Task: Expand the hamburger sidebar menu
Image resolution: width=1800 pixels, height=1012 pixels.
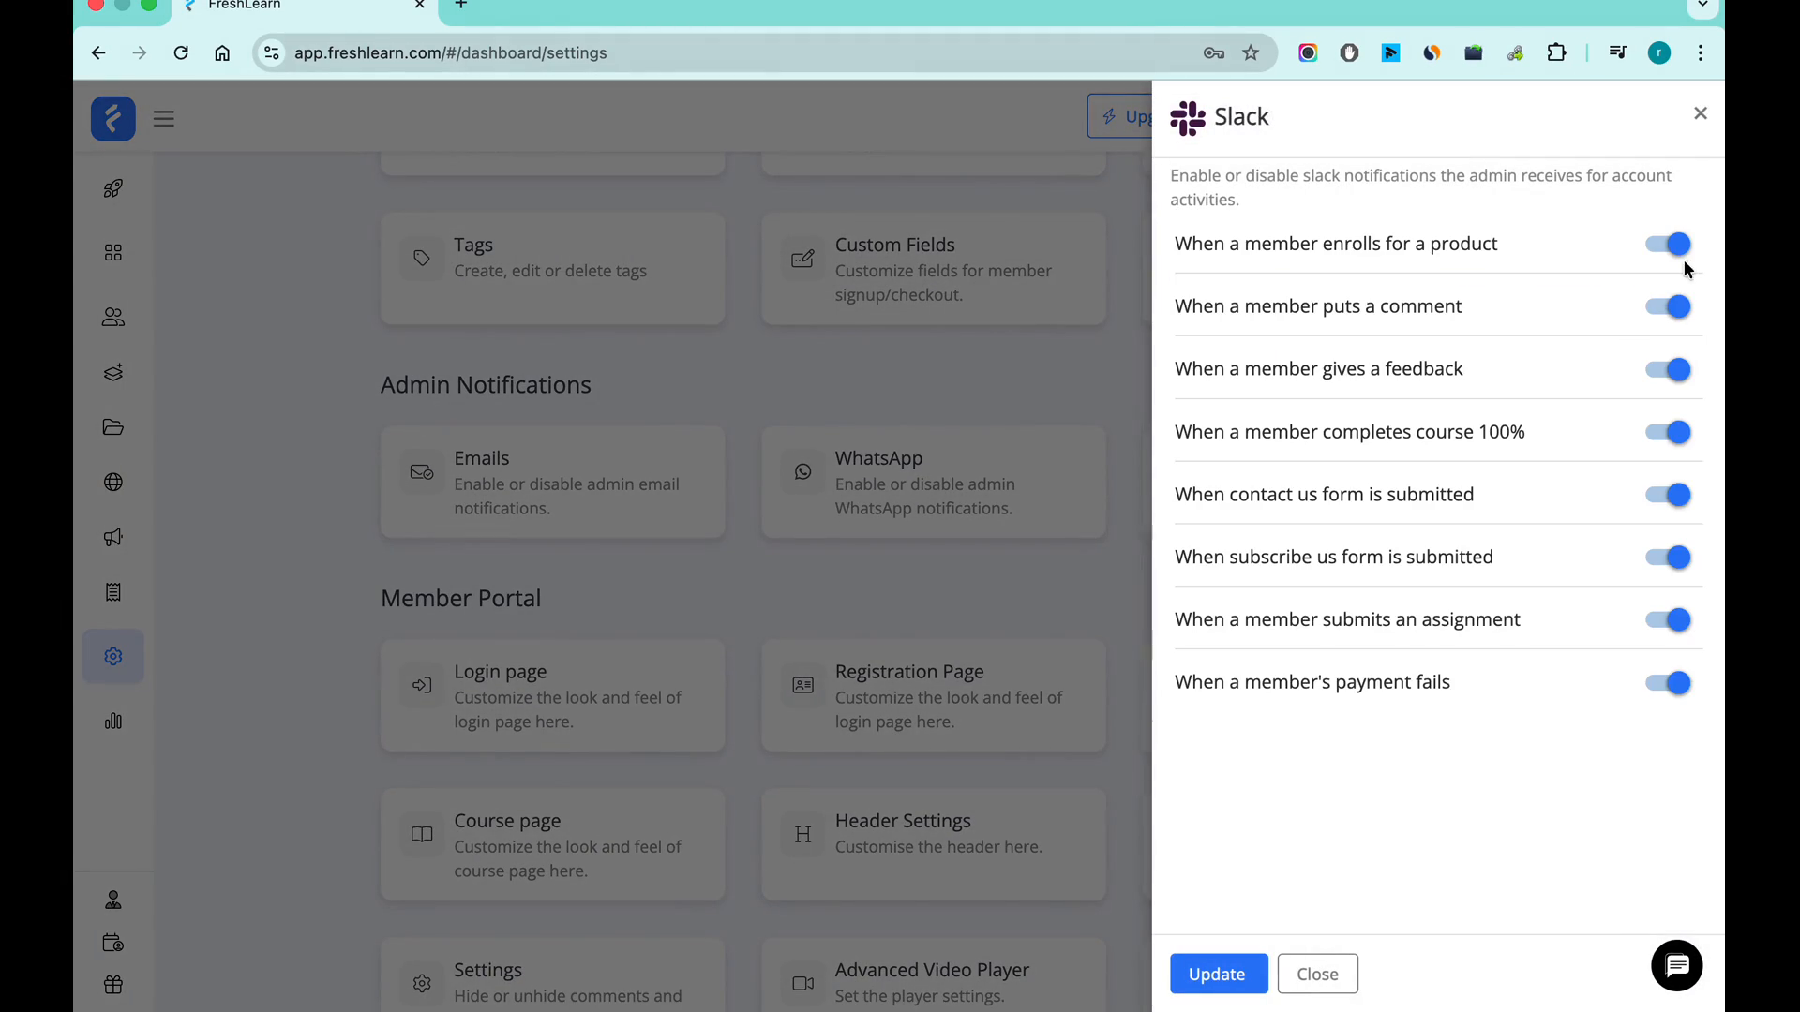Action: point(164,119)
